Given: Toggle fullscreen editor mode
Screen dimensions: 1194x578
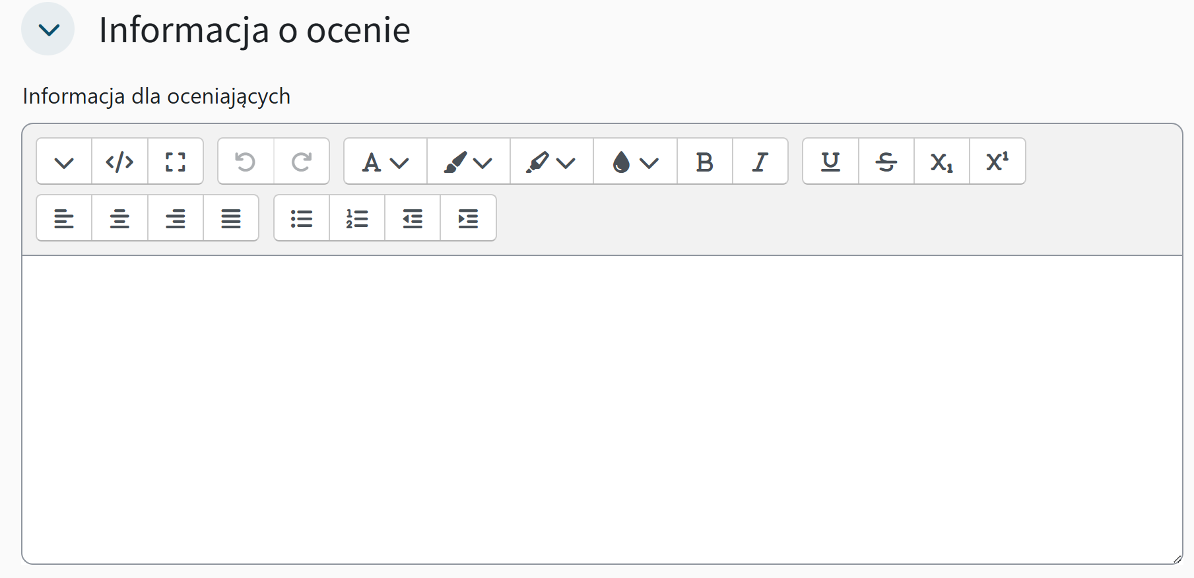Looking at the screenshot, I should [176, 161].
